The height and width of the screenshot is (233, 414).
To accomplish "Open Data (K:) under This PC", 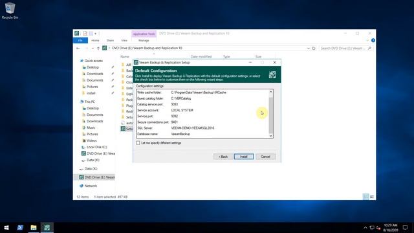I will 93,160.
